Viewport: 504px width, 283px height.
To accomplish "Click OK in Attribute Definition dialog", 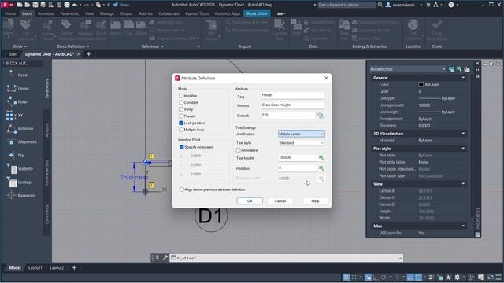I will coord(250,201).
